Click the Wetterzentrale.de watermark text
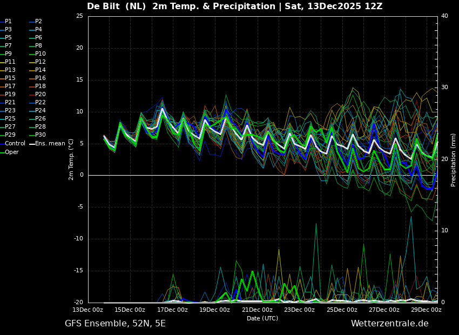Image resolution: width=459 pixels, height=335 pixels. [389, 324]
